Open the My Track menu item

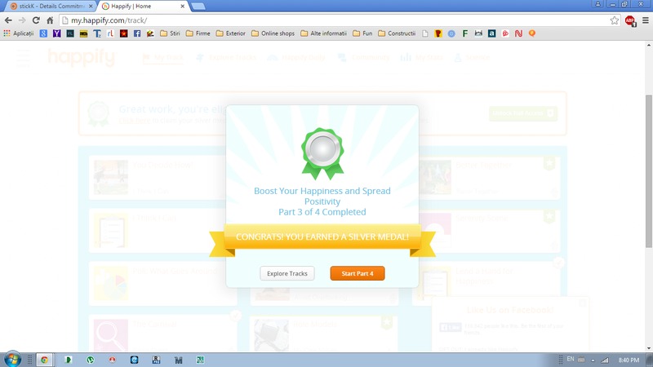pyautogui.click(x=162, y=57)
